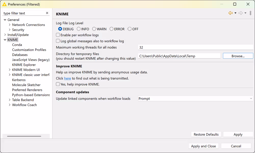Open the Update linked components dropdown

(250, 98)
